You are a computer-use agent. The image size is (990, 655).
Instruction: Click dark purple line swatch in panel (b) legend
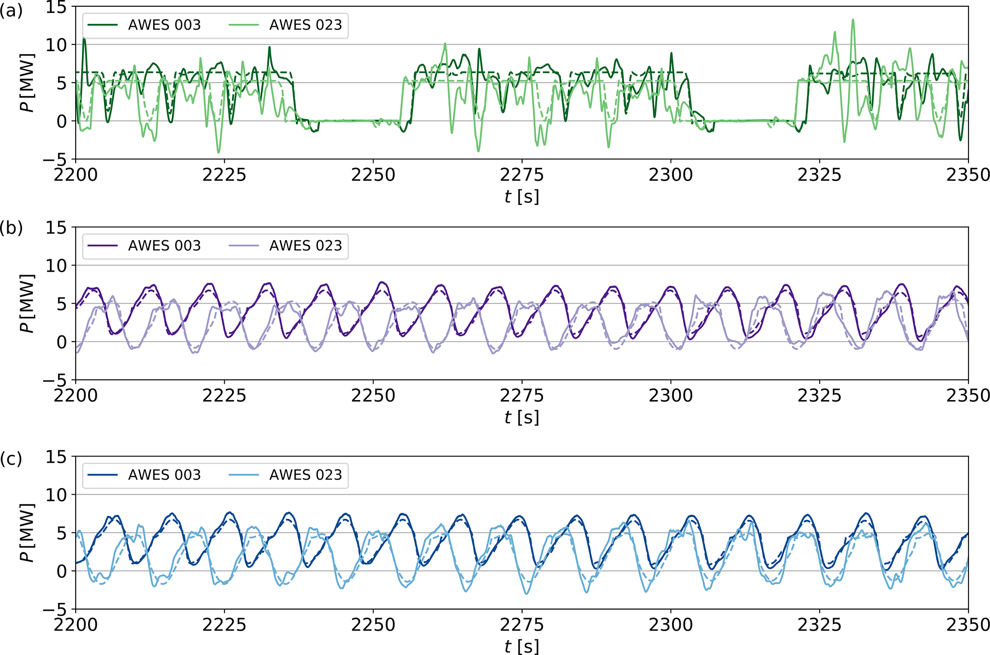point(102,246)
